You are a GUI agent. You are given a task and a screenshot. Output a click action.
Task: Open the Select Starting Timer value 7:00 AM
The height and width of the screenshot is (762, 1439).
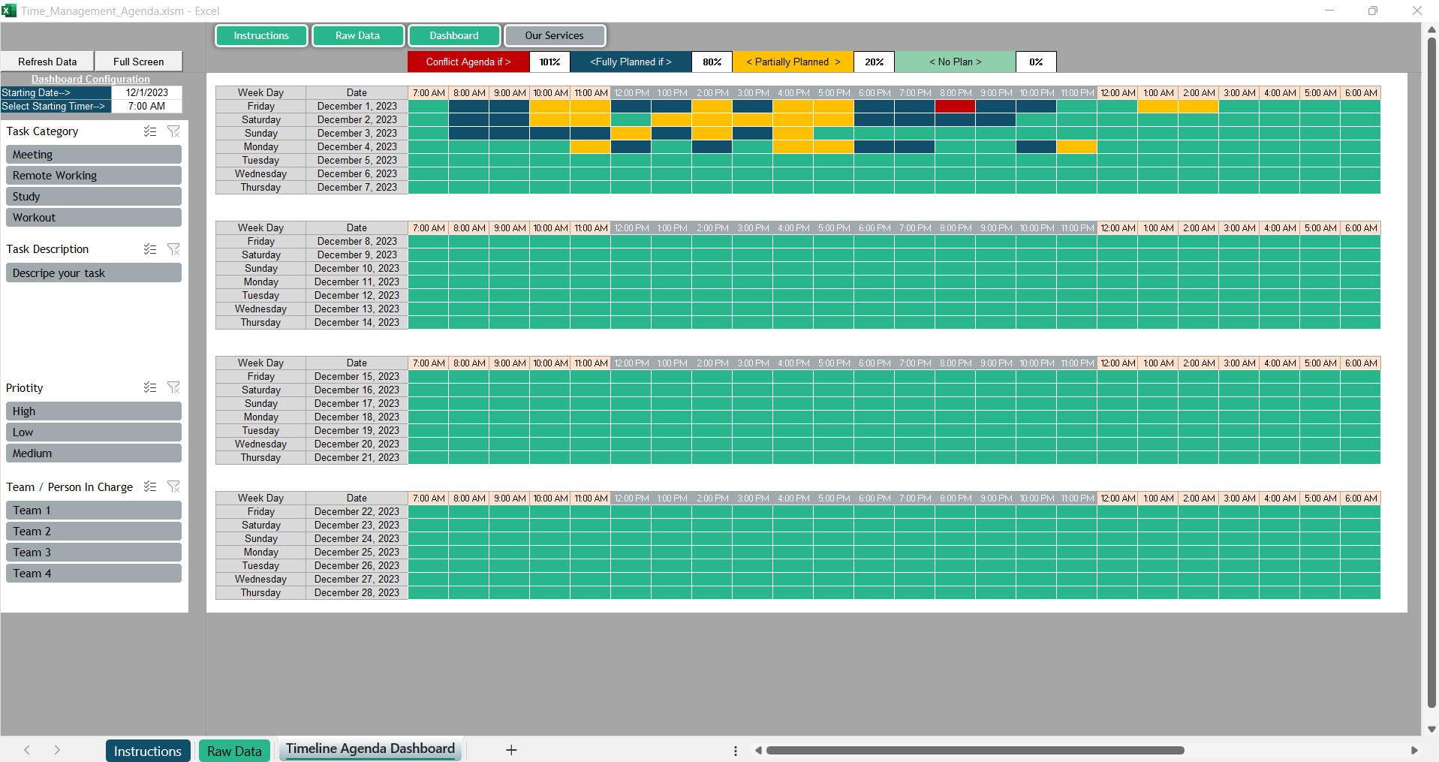[146, 106]
